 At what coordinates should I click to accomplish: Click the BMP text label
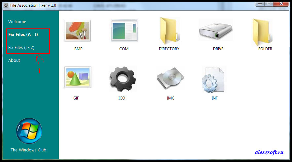point(78,49)
